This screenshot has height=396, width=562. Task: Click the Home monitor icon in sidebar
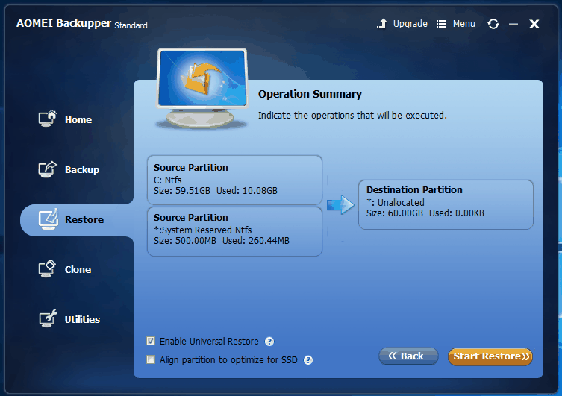point(48,119)
